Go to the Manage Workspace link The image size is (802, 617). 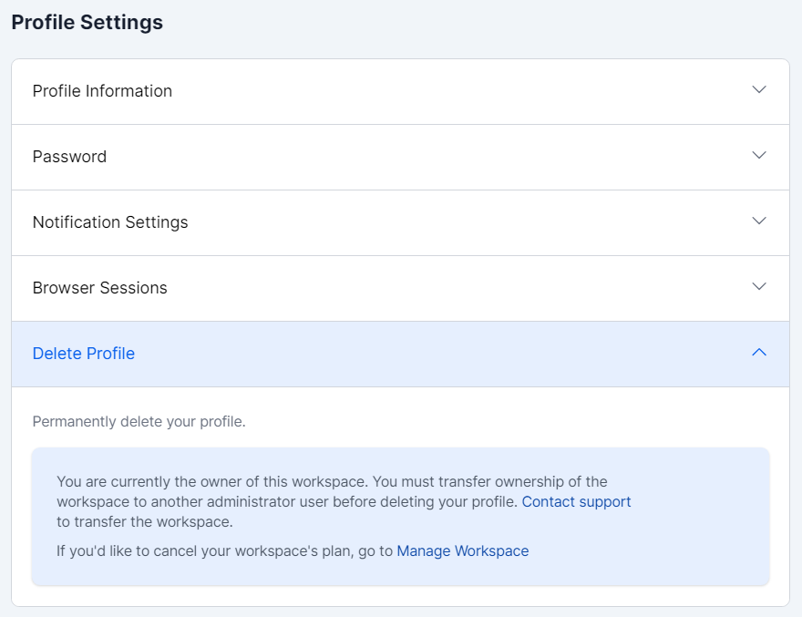pos(463,550)
